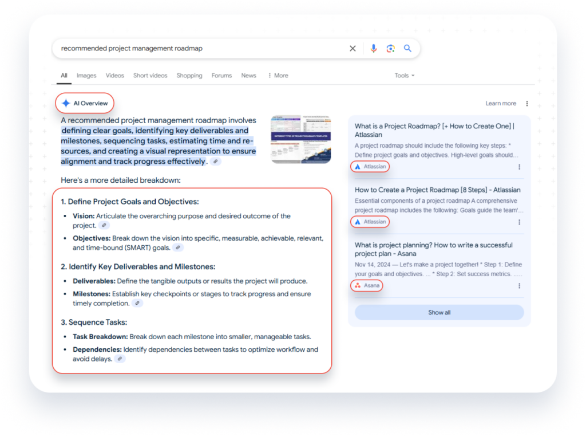Viewport: 586px width, 436px height.
Task: Open options menu for first Atlassian result
Action: [x=519, y=167]
